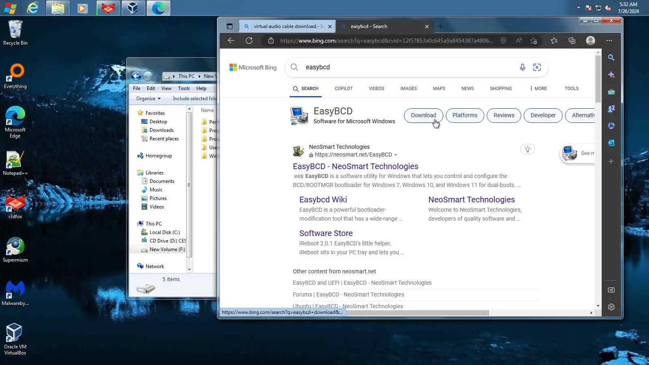Open Edge Settings and more menu
Viewport: 649px width, 365px height.
point(609,41)
